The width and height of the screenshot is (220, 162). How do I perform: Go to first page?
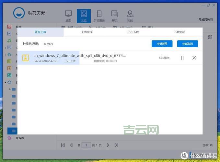click(63, 145)
